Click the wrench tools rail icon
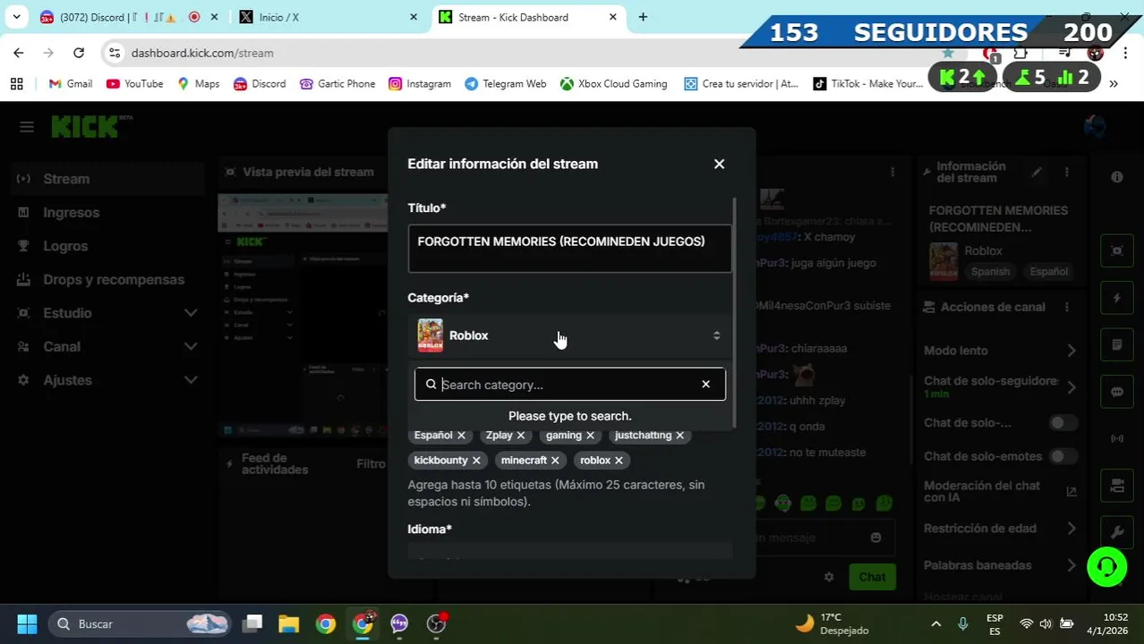The image size is (1144, 644). pyautogui.click(x=1117, y=532)
